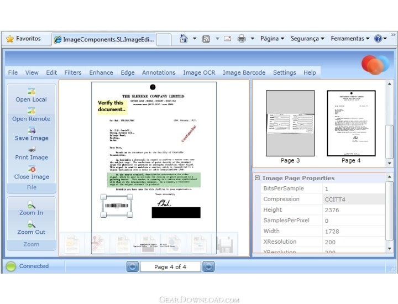Select the Page 4 thumbnail
398x304 pixels.
click(x=352, y=123)
